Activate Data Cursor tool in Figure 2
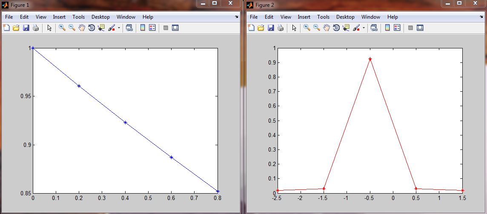The height and width of the screenshot is (214, 487). click(x=346, y=28)
